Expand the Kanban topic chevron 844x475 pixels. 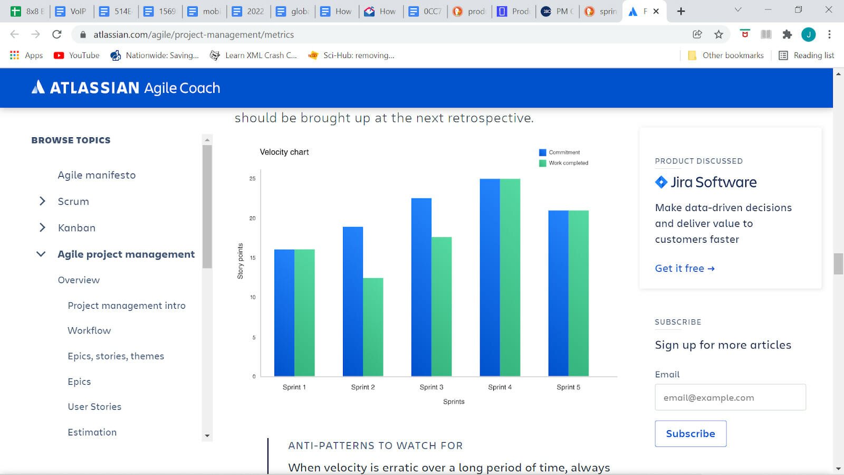coord(42,227)
